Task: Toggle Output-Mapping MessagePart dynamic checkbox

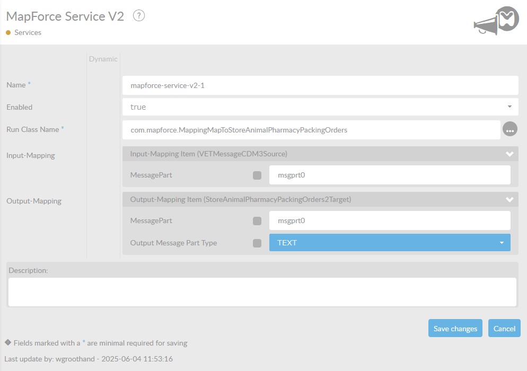Action: 257,221
